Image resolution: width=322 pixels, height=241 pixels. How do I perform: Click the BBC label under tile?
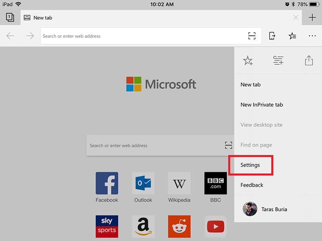click(x=216, y=200)
